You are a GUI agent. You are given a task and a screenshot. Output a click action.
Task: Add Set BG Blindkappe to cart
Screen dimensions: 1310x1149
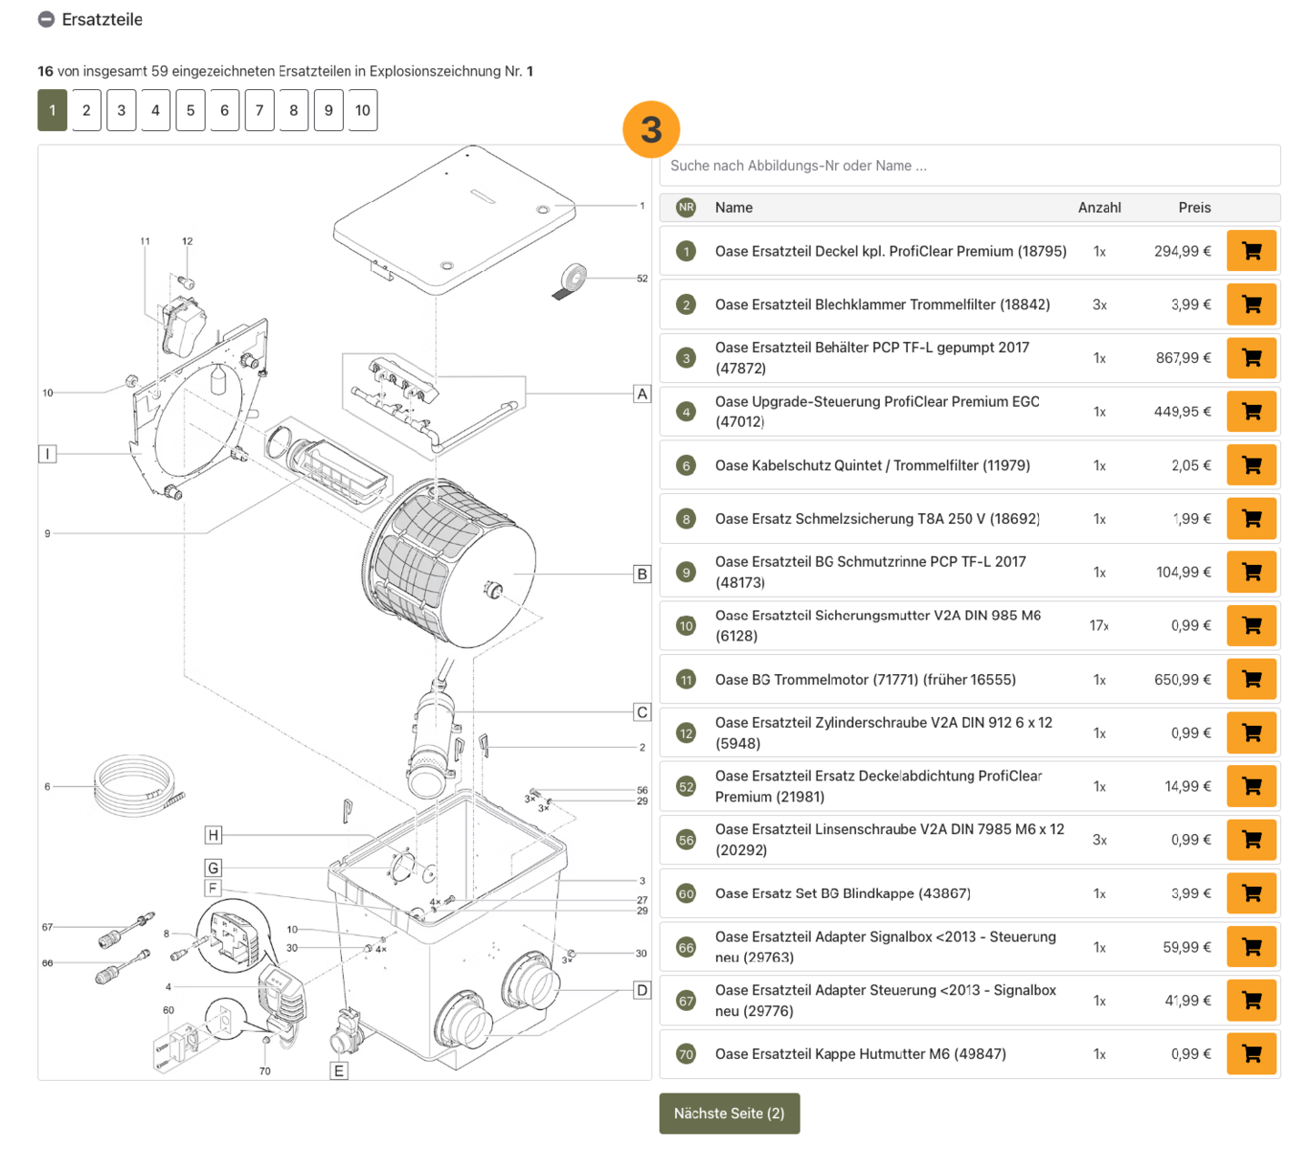(x=1251, y=893)
